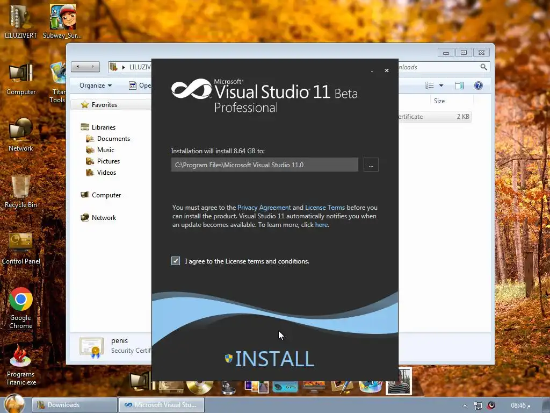Image resolution: width=550 pixels, height=413 pixels.
Task: Click the 08:46 taskbar clock
Action: (x=520, y=405)
